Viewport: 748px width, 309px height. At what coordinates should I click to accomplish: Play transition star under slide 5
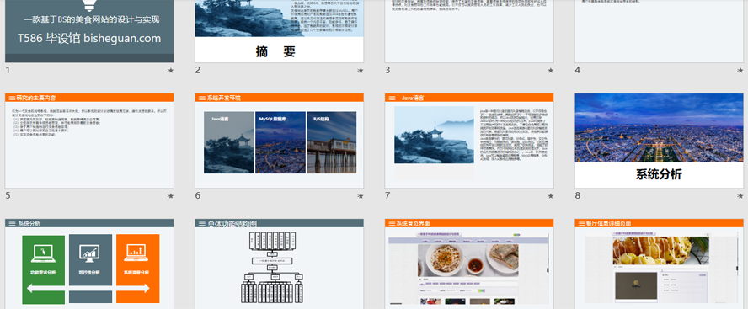point(170,196)
